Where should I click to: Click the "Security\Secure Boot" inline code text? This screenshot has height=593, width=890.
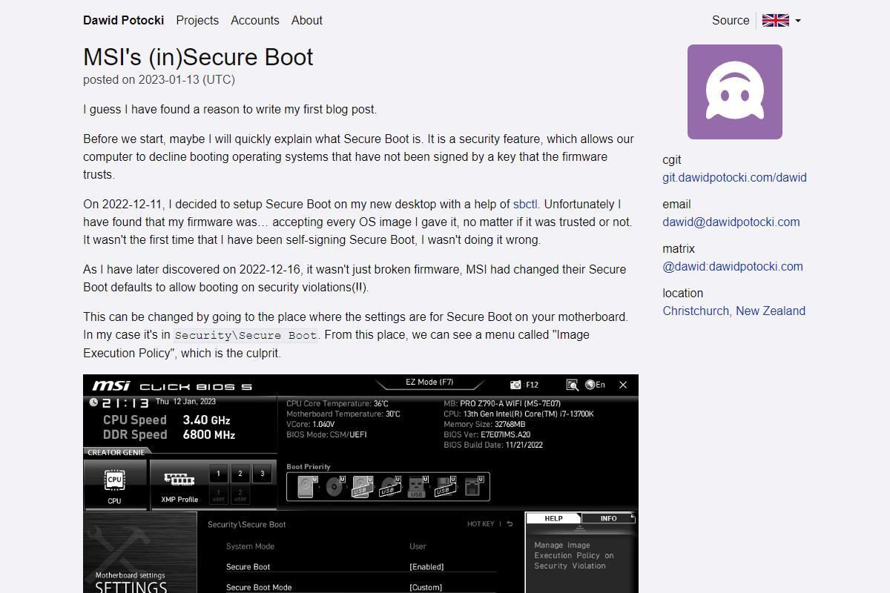click(x=245, y=335)
